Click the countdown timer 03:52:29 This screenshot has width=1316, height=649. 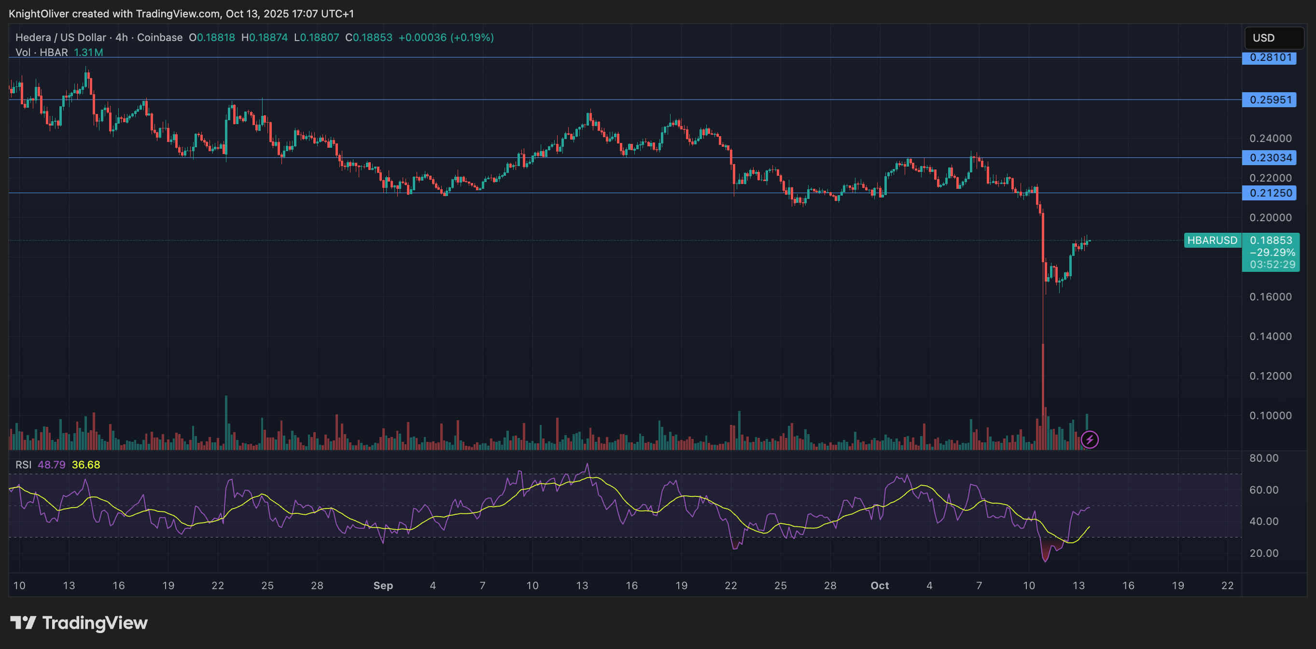point(1272,265)
